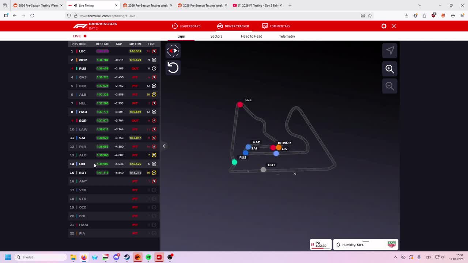Bookmark this page with the star icon
The width and height of the screenshot is (468, 263).
[370, 16]
